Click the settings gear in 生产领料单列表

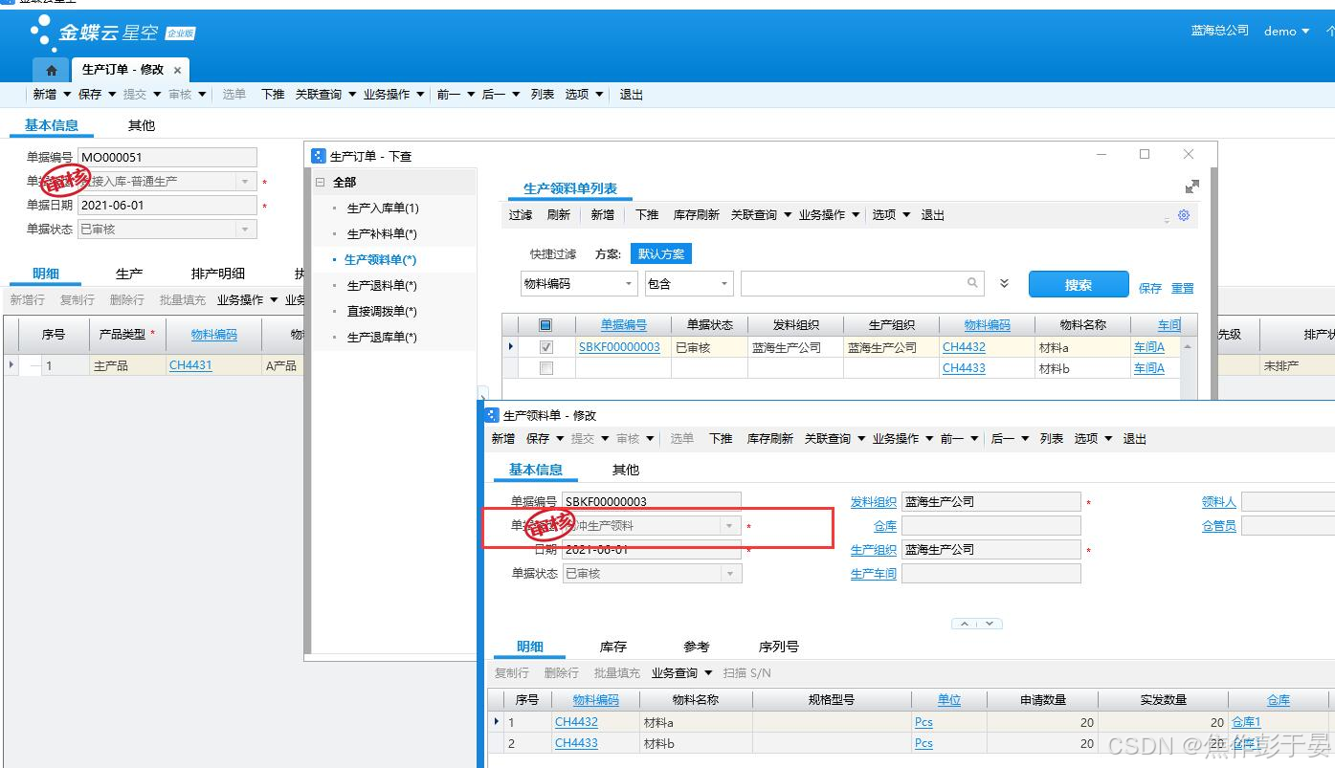tap(1184, 215)
